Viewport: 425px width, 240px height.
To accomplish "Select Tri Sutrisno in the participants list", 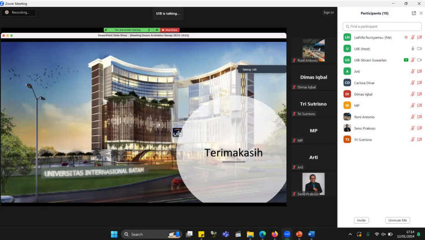I will (382, 140).
